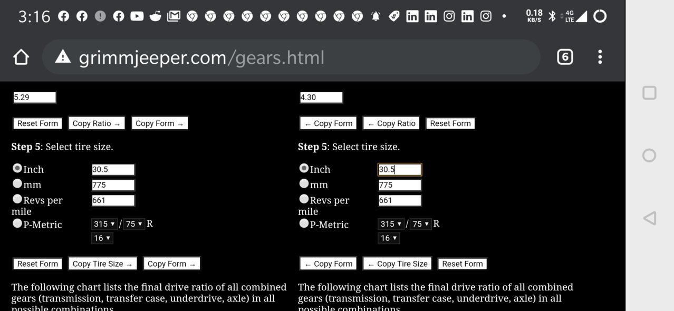The height and width of the screenshot is (311, 674).
Task: Click the 0.18 KB/S network speed text
Action: (x=534, y=16)
